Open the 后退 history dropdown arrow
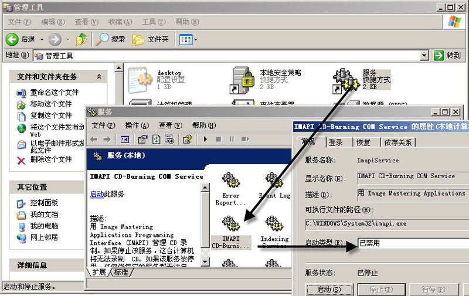469x296 pixels. 42,39
